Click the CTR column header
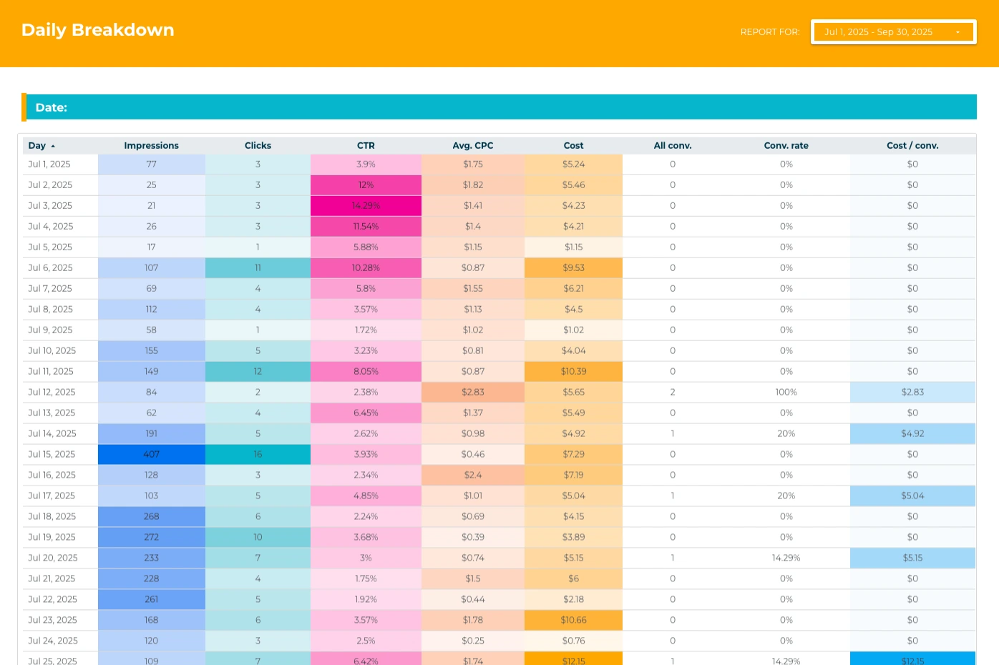Image resolution: width=999 pixels, height=665 pixels. click(366, 146)
